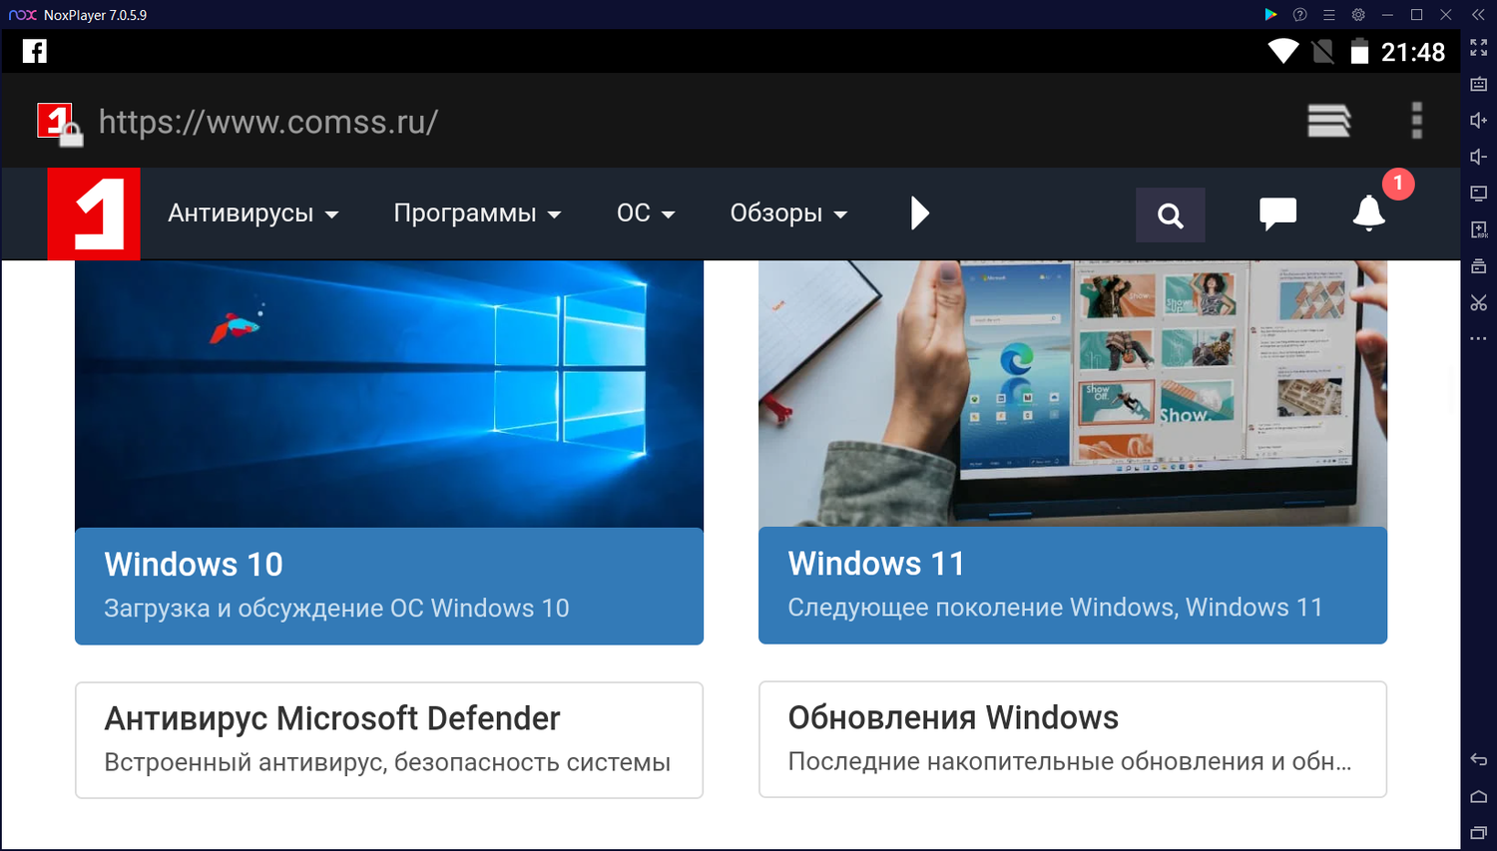1497x851 pixels.
Task: Click the Android back button in sidebar
Action: point(1479,760)
